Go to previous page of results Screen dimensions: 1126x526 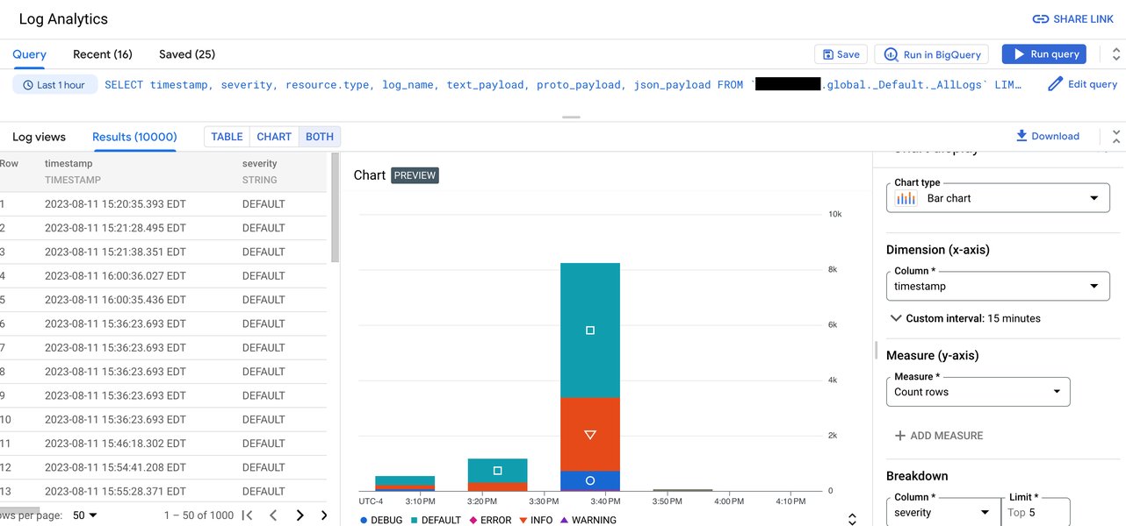coord(273,515)
